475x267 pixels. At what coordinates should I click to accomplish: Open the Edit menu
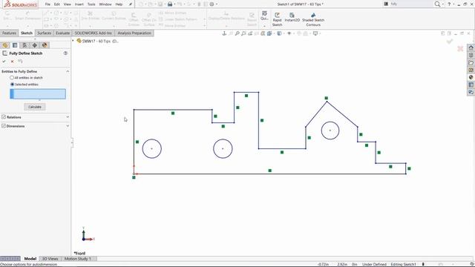(x=57, y=4)
